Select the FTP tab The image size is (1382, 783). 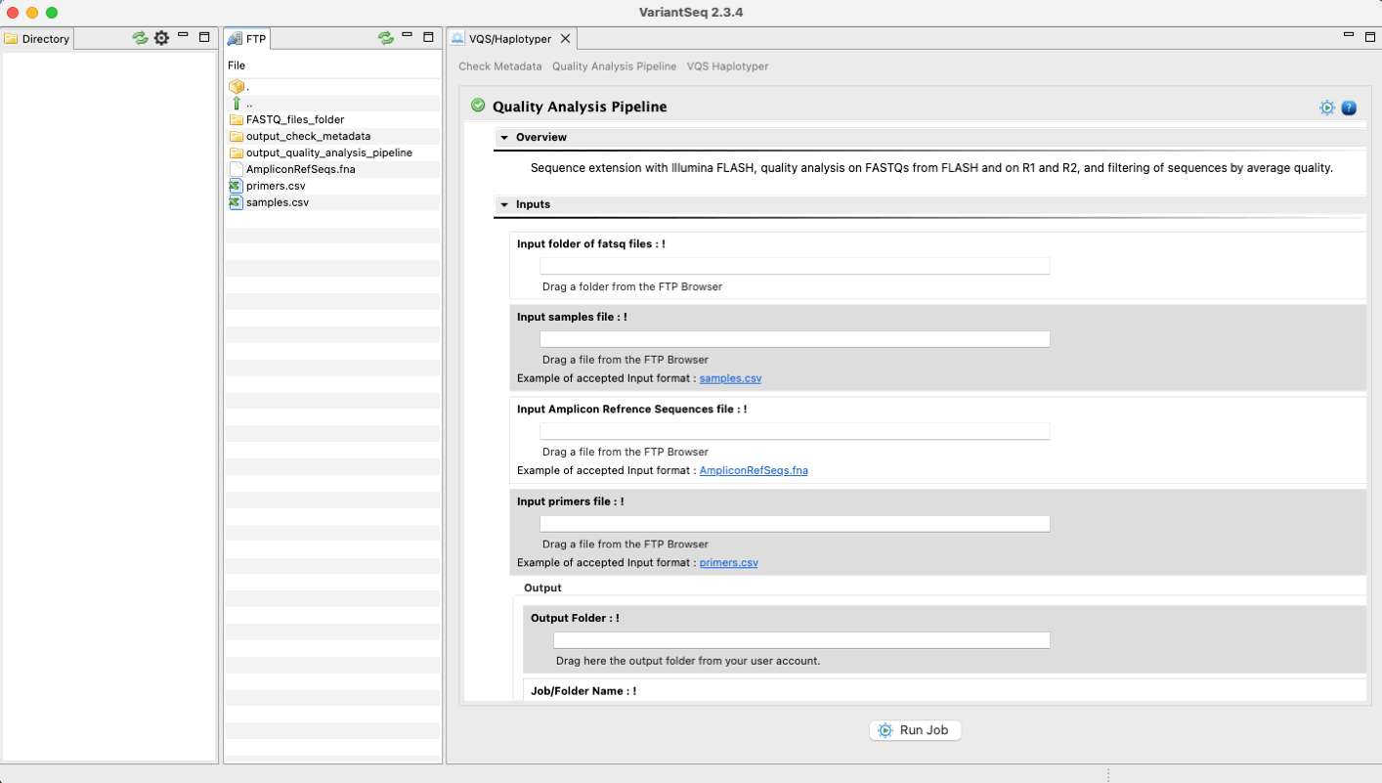[247, 39]
